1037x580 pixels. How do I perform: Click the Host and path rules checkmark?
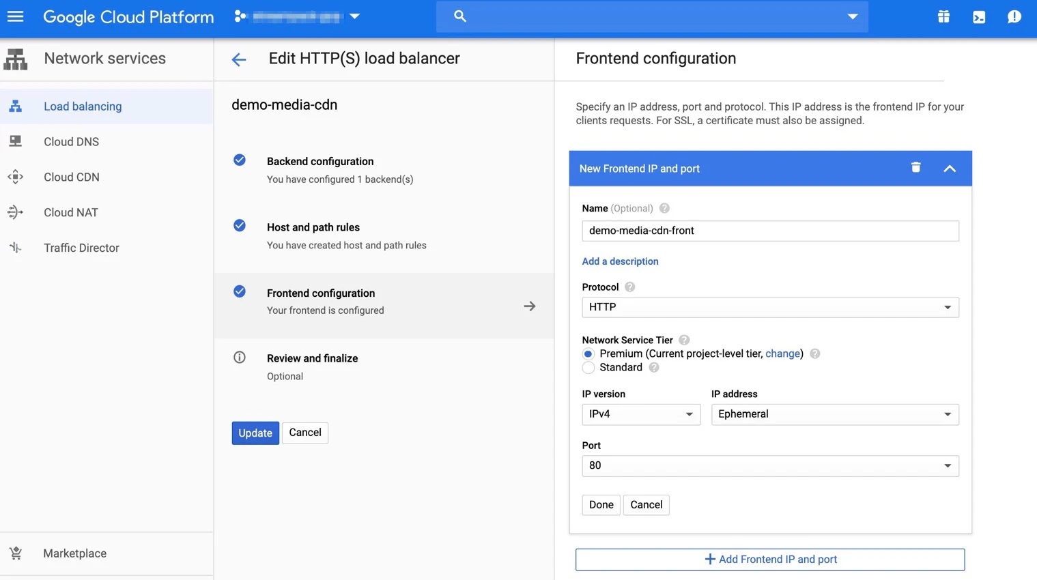pyautogui.click(x=240, y=226)
